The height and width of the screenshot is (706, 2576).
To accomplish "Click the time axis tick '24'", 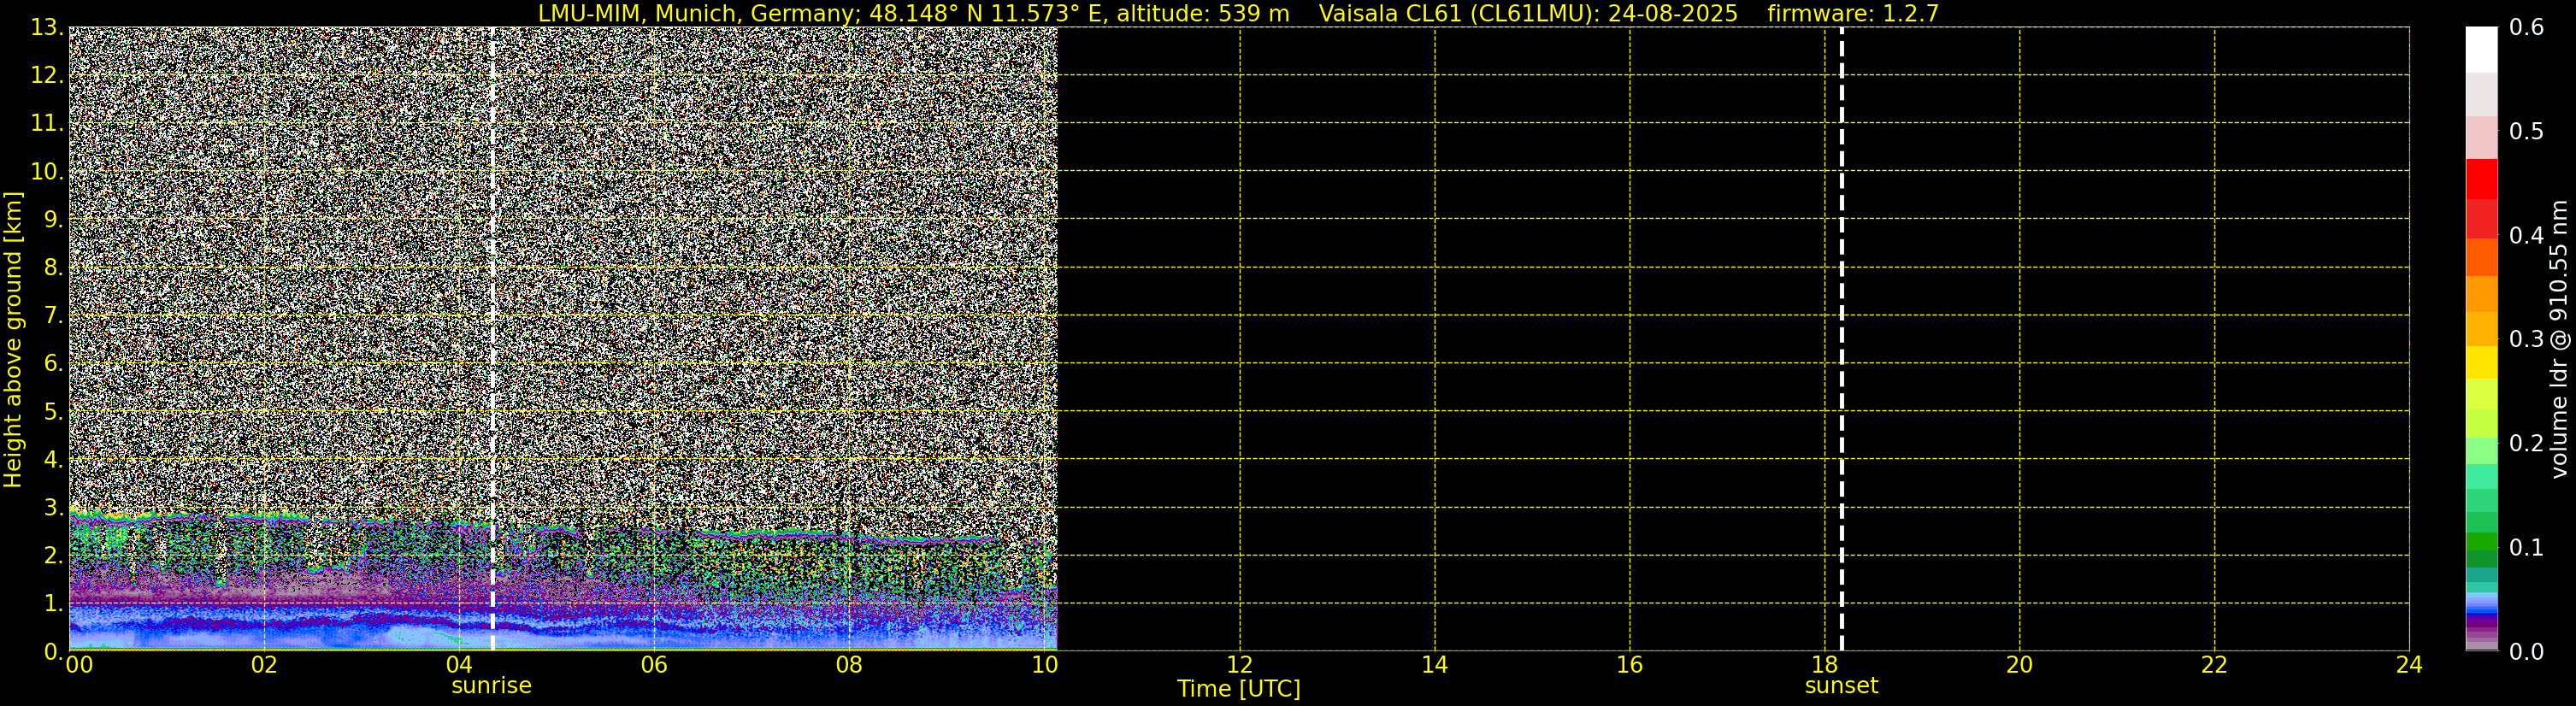I will click(2409, 665).
